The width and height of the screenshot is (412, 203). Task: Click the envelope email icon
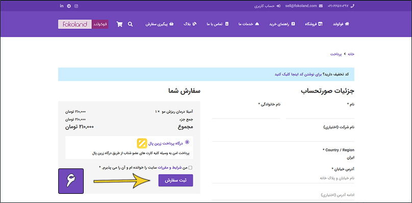321,6
